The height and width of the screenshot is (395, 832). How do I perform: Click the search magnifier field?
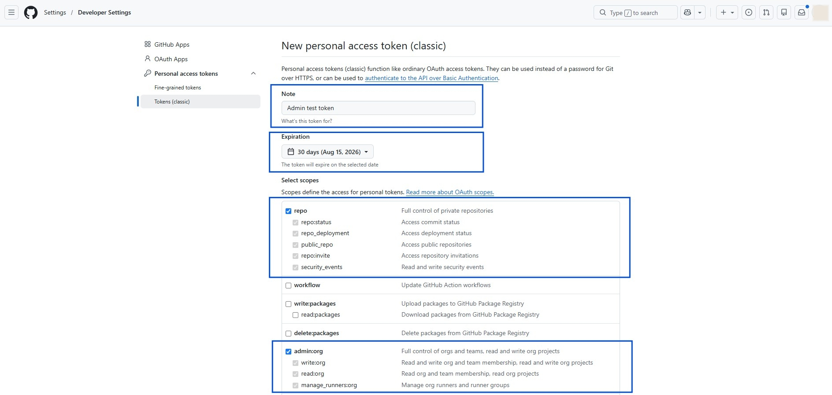pos(635,12)
